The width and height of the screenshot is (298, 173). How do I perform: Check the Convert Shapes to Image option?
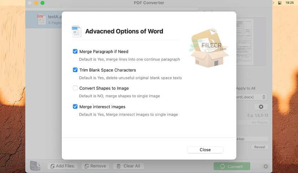pyautogui.click(x=75, y=88)
